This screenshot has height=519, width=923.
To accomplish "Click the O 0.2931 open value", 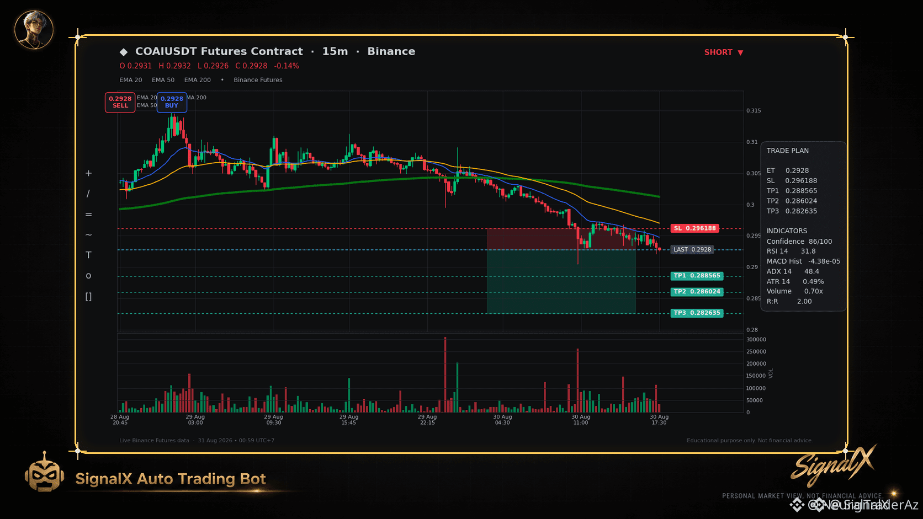I will pos(136,66).
